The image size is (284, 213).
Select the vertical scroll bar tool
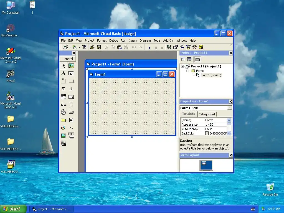[x=71, y=105]
